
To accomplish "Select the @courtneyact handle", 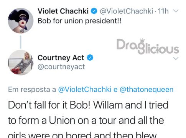I will pos(61,67).
